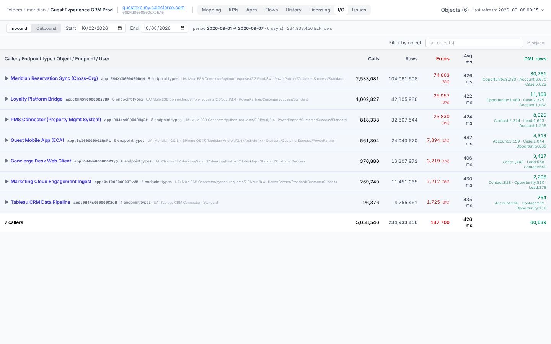551x344 pixels.
Task: Click the Objects (6) label
Action: coord(455,10)
